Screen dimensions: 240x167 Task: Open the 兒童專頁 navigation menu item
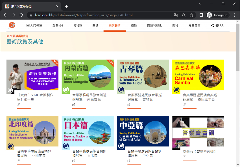coord(194,25)
